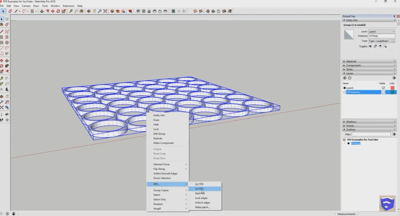Collapse the Entity Info panel
This screenshot has height=216, width=400.
(x=344, y=20)
